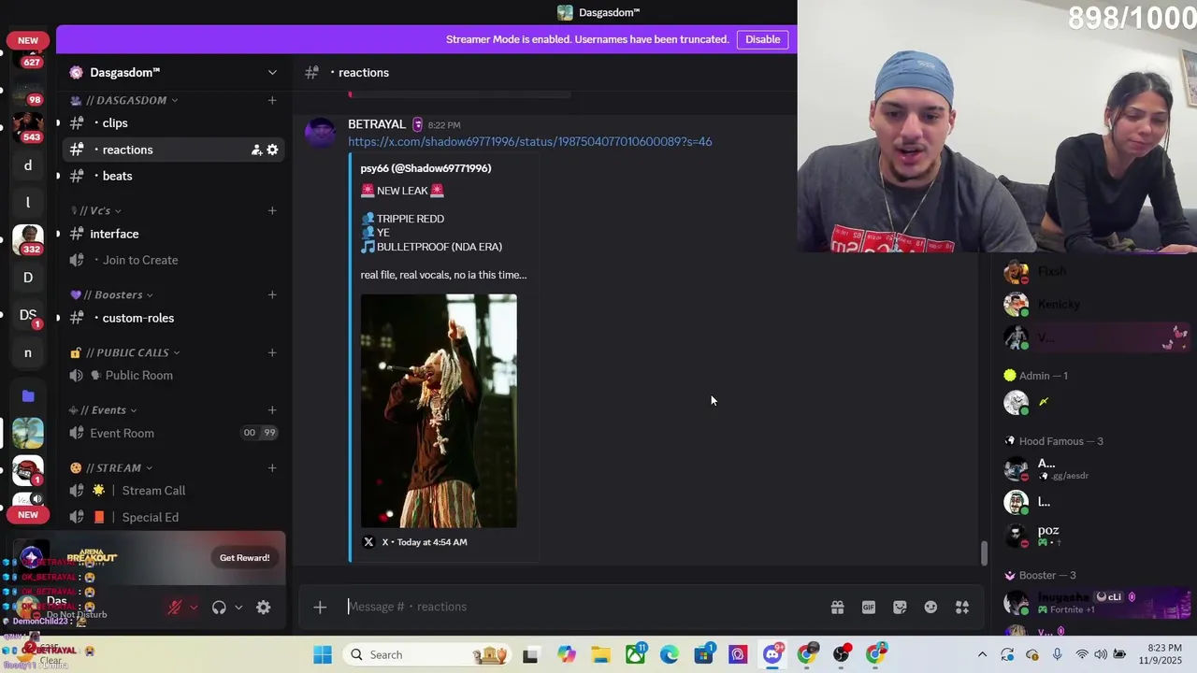The image size is (1197, 673).
Task: Disable Streamer Mode
Action: [x=762, y=39]
